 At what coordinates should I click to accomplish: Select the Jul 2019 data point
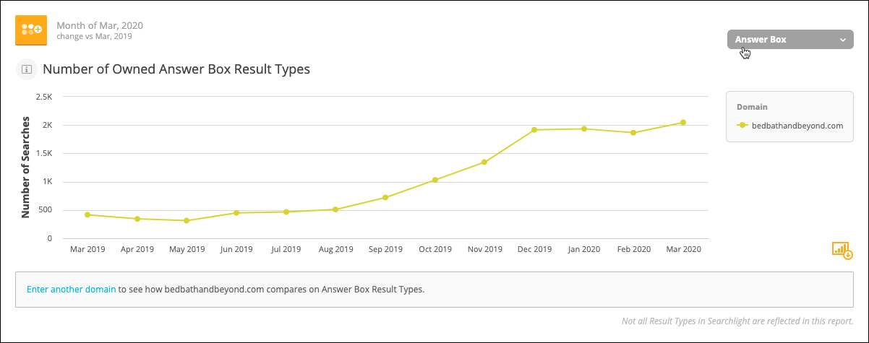(286, 212)
